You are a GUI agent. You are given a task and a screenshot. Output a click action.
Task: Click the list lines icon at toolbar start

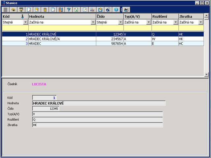pos(6,10)
